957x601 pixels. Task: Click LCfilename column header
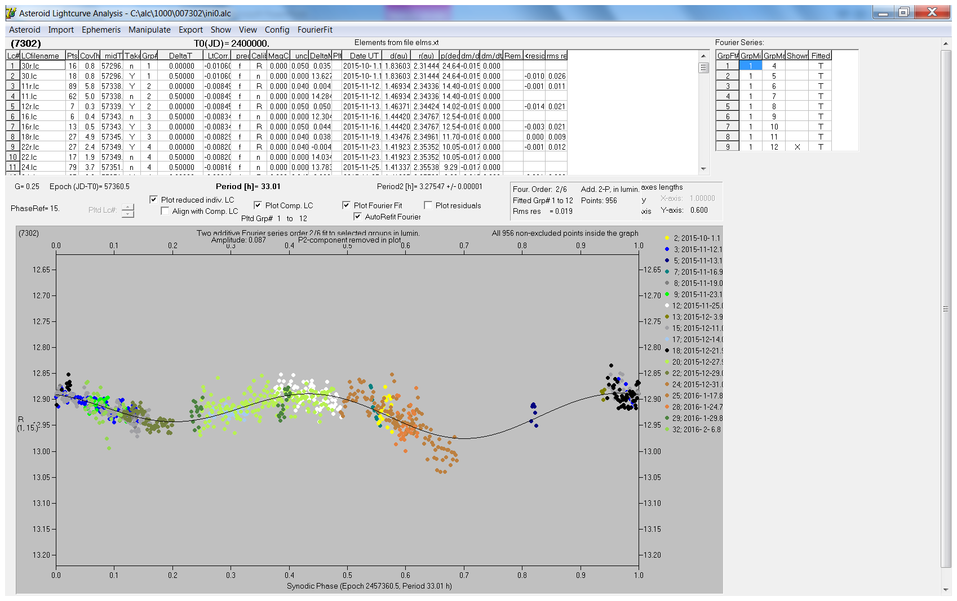(43, 56)
